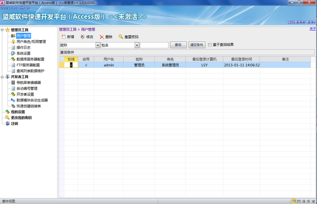The width and height of the screenshot is (317, 204).
Task: Click the icon beside 自动编号管理
Action: 13,88
